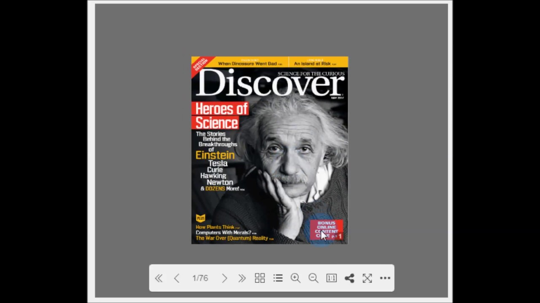
Task: Open the table of contents list
Action: [x=278, y=278]
